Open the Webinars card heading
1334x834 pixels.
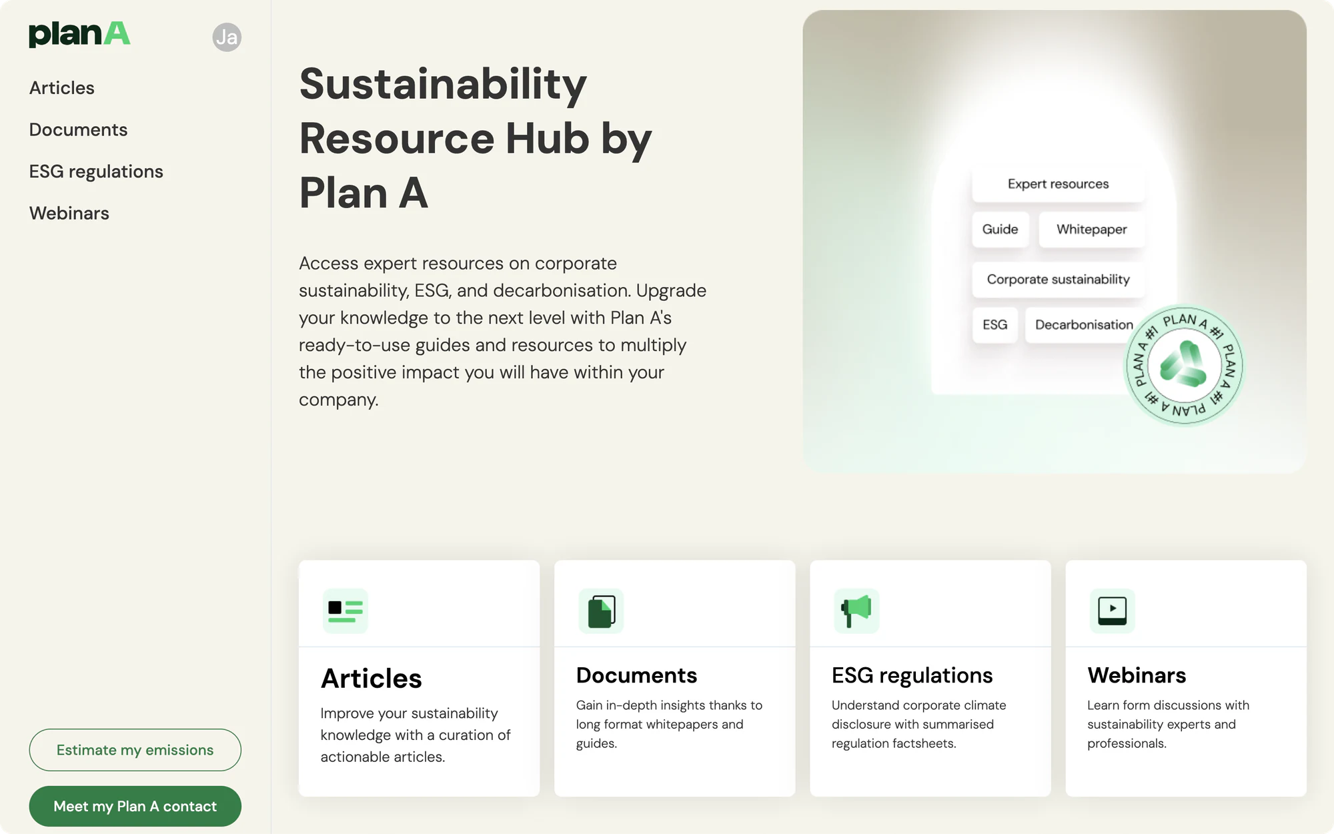tap(1137, 675)
